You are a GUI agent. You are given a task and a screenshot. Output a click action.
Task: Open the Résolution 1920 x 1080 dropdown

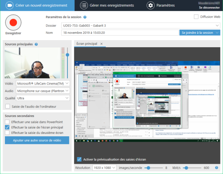point(115,168)
